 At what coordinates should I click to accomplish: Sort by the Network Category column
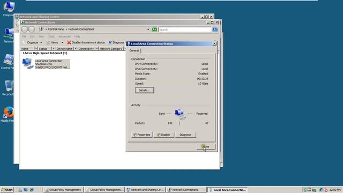click(x=111, y=49)
